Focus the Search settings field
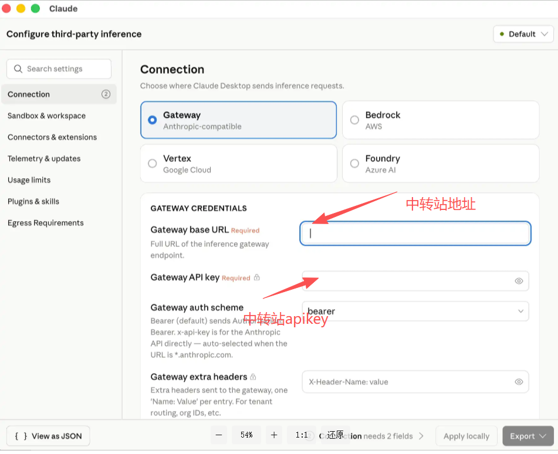This screenshot has width=558, height=454. click(x=59, y=69)
